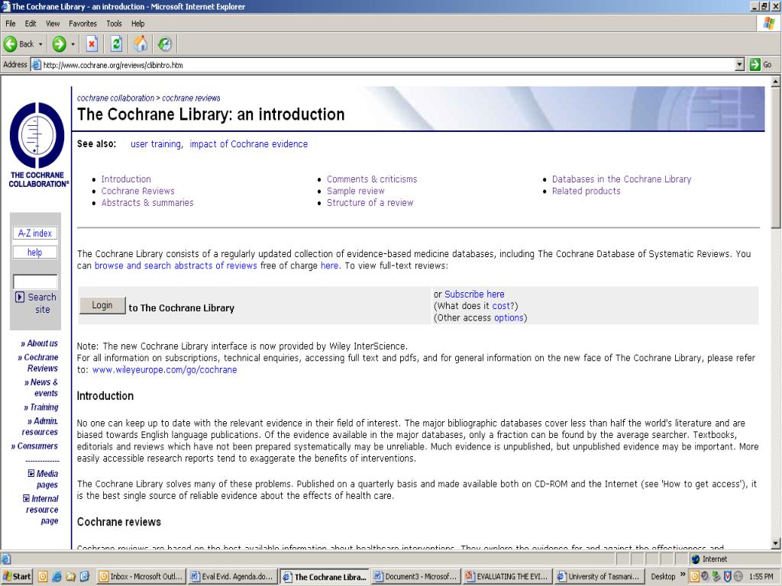
Task: Open the Sample review link
Action: click(356, 191)
